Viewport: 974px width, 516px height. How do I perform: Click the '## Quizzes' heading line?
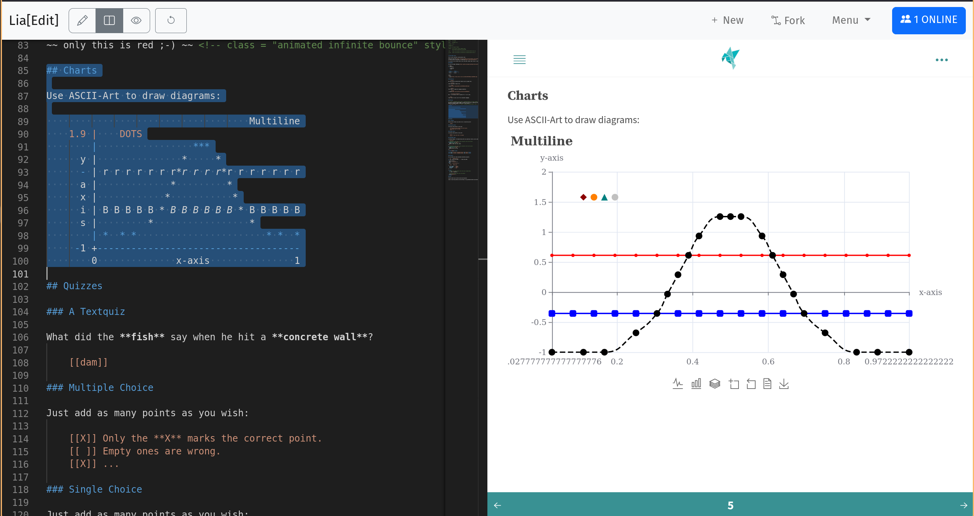pos(74,286)
